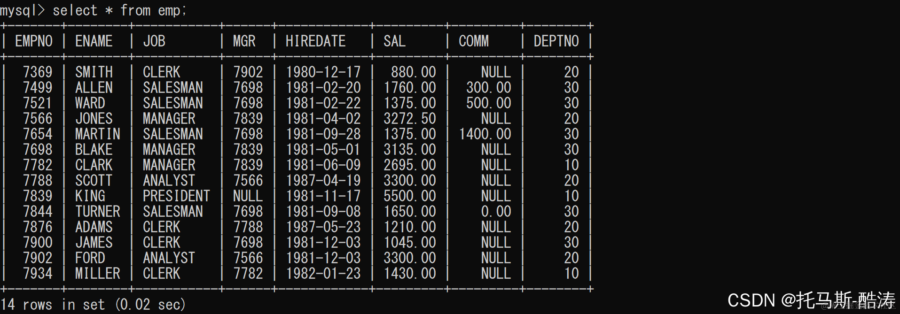Image resolution: width=900 pixels, height=314 pixels.
Task: Click the HIREDATE column header
Action: [316, 41]
